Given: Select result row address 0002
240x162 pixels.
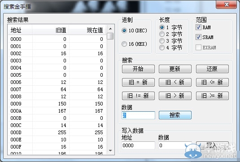Looking at the screenshot, I should coord(57,53).
